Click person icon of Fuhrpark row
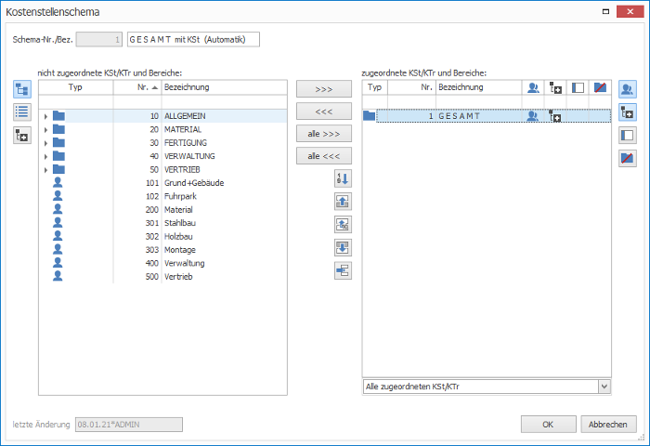Screen dimensions: 650x446 [x=58, y=196]
